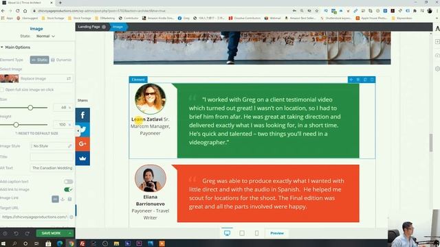Check Open full size image on click
The image size is (440, 247).
[x=2, y=90]
